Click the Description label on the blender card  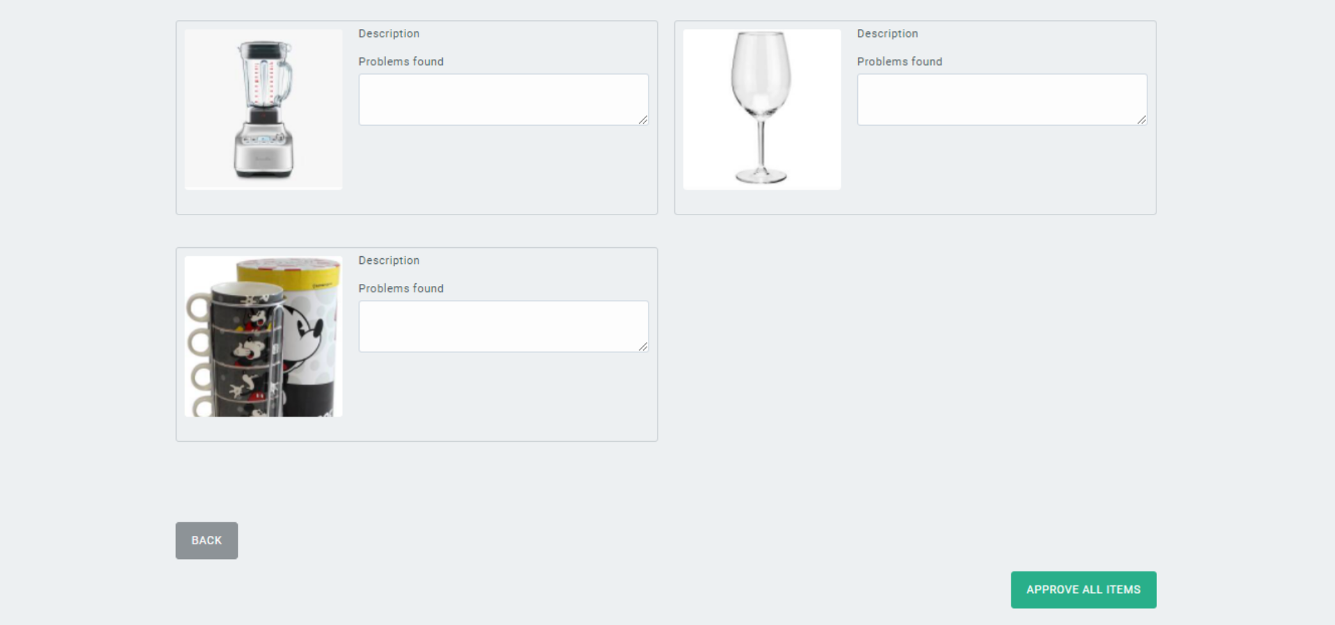pos(389,33)
